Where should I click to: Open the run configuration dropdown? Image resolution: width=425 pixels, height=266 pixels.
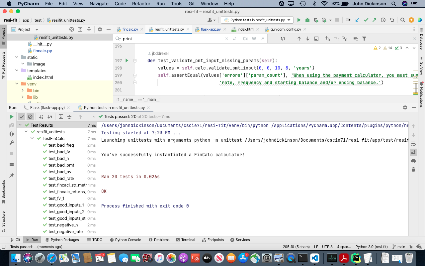coord(257,20)
